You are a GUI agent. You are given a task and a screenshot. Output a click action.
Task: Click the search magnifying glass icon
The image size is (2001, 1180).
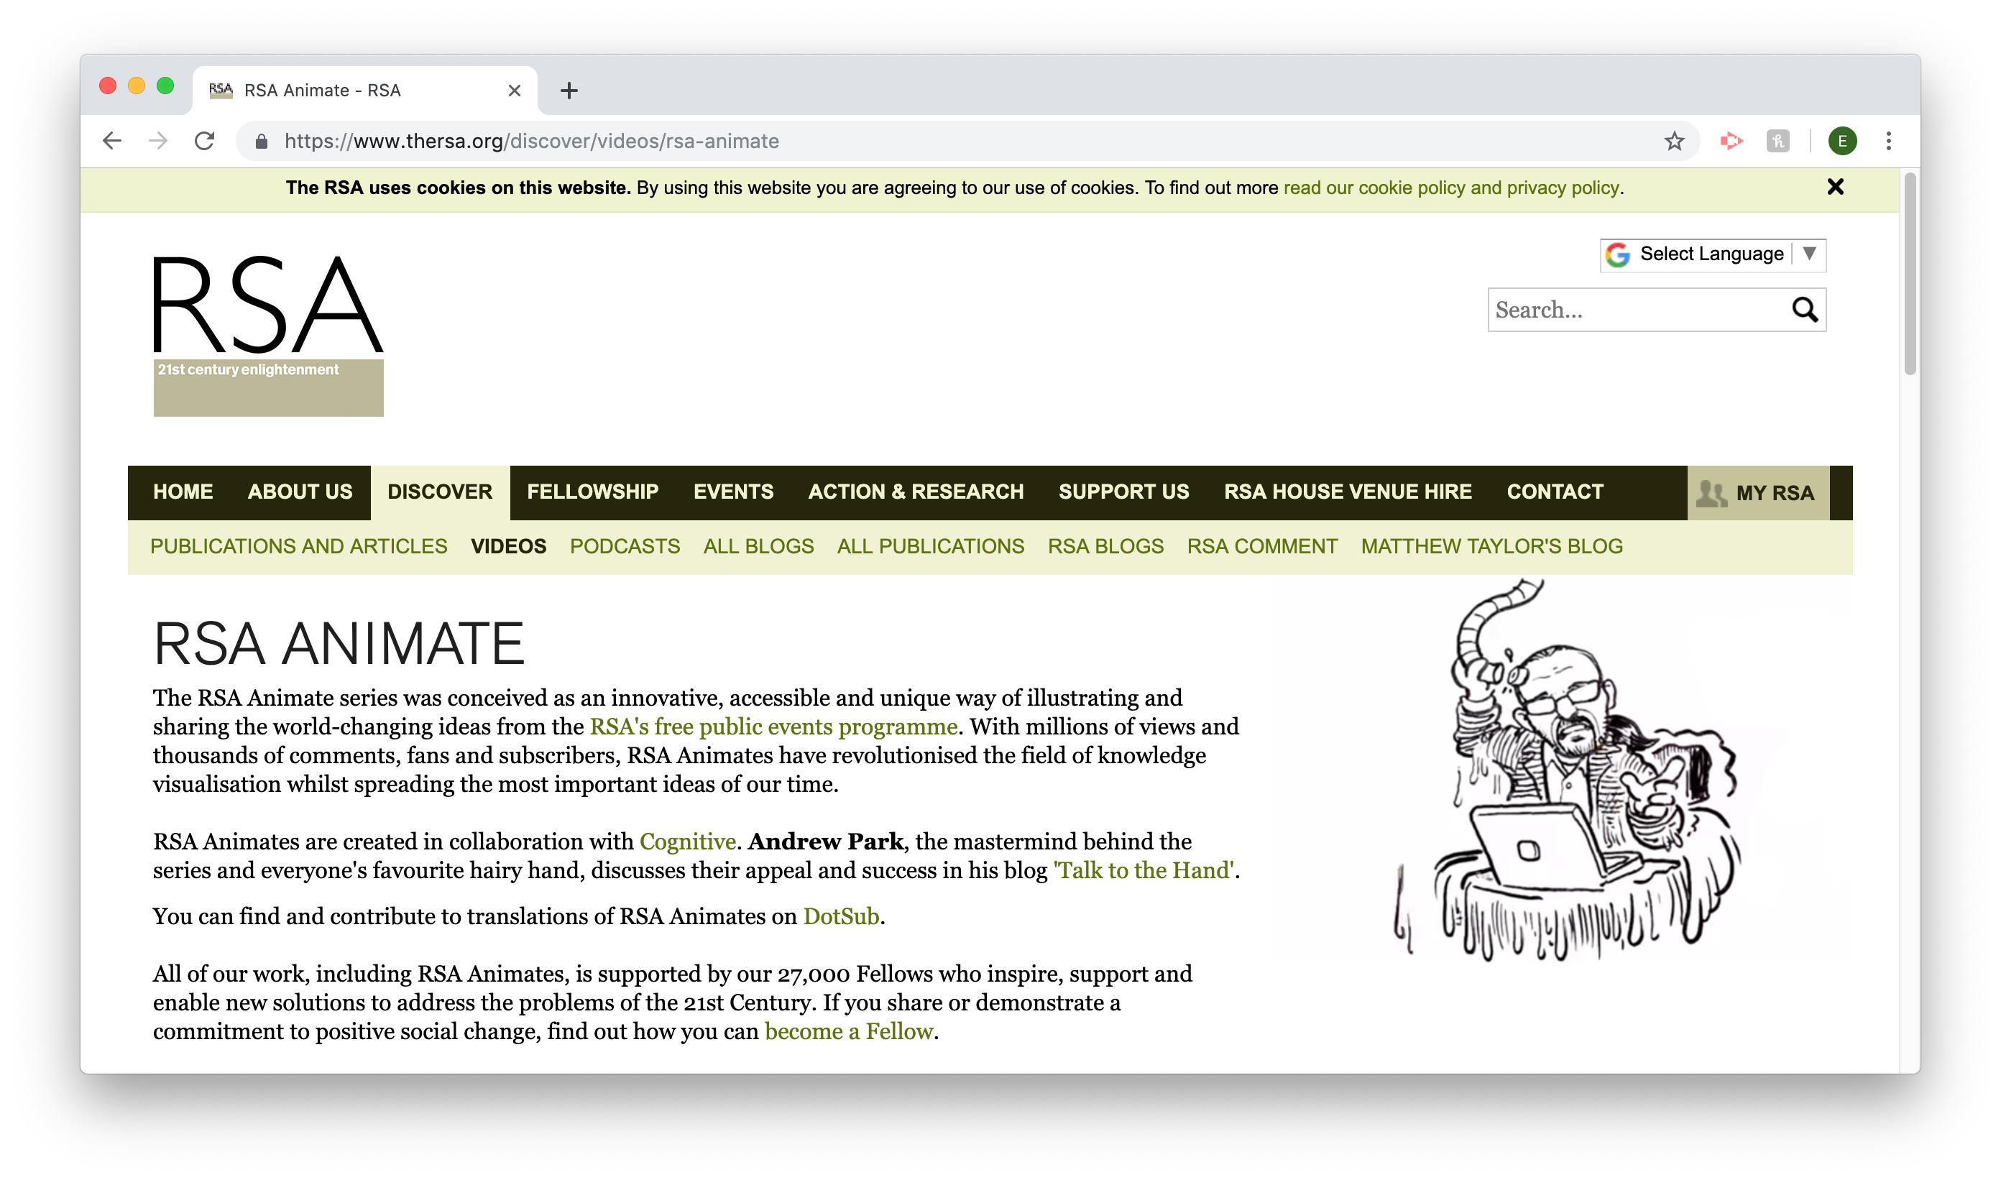coord(1805,309)
